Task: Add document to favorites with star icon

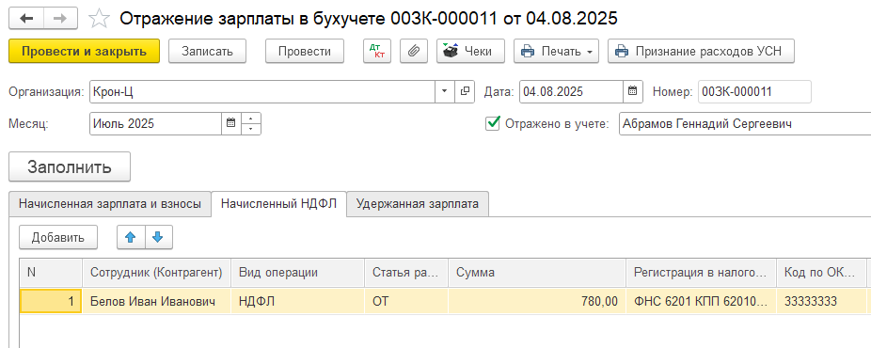Action: 99,19
